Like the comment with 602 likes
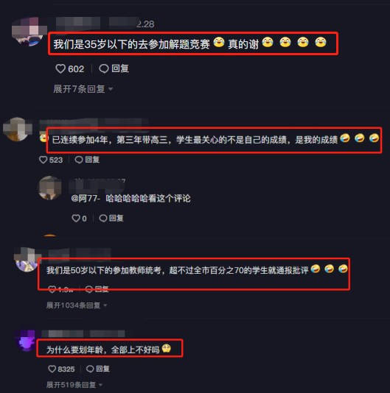Viewport: 390px width, 393px height. coord(60,68)
